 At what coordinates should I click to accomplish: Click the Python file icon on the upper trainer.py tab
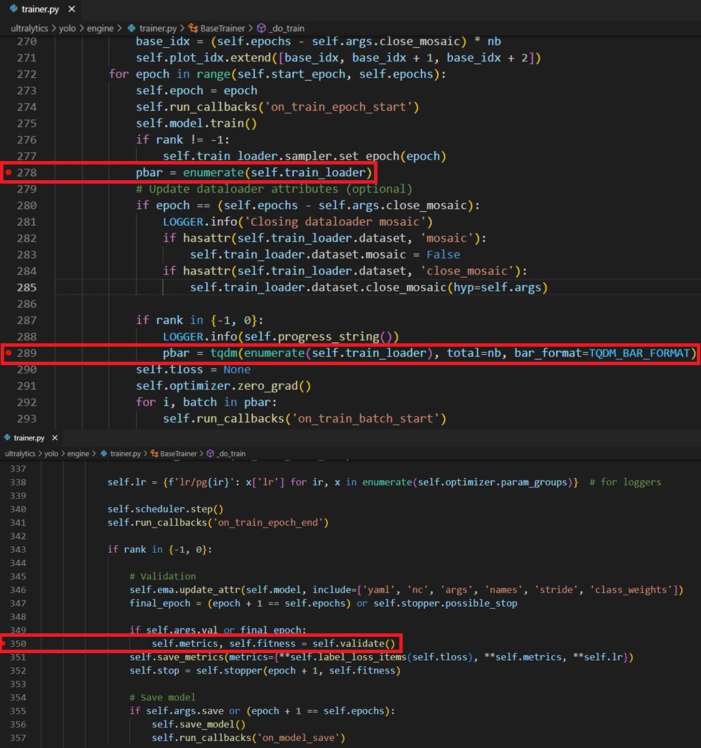click(14, 9)
